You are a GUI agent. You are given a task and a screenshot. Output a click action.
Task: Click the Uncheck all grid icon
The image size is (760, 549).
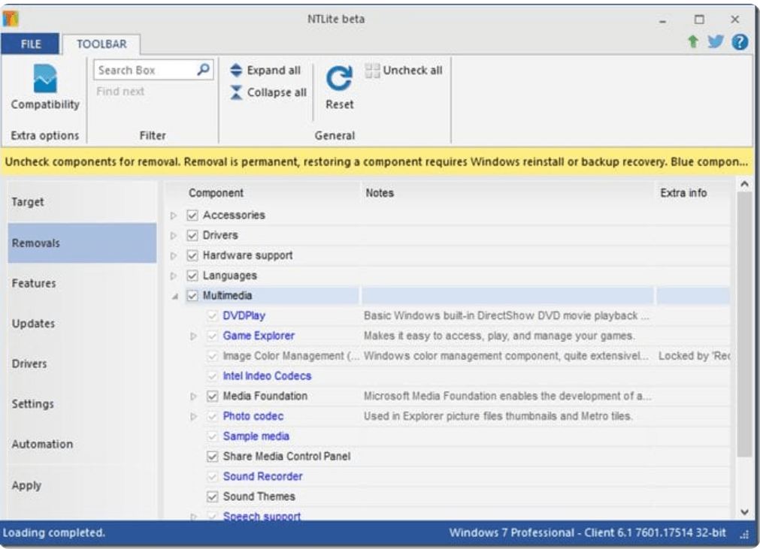click(x=372, y=71)
